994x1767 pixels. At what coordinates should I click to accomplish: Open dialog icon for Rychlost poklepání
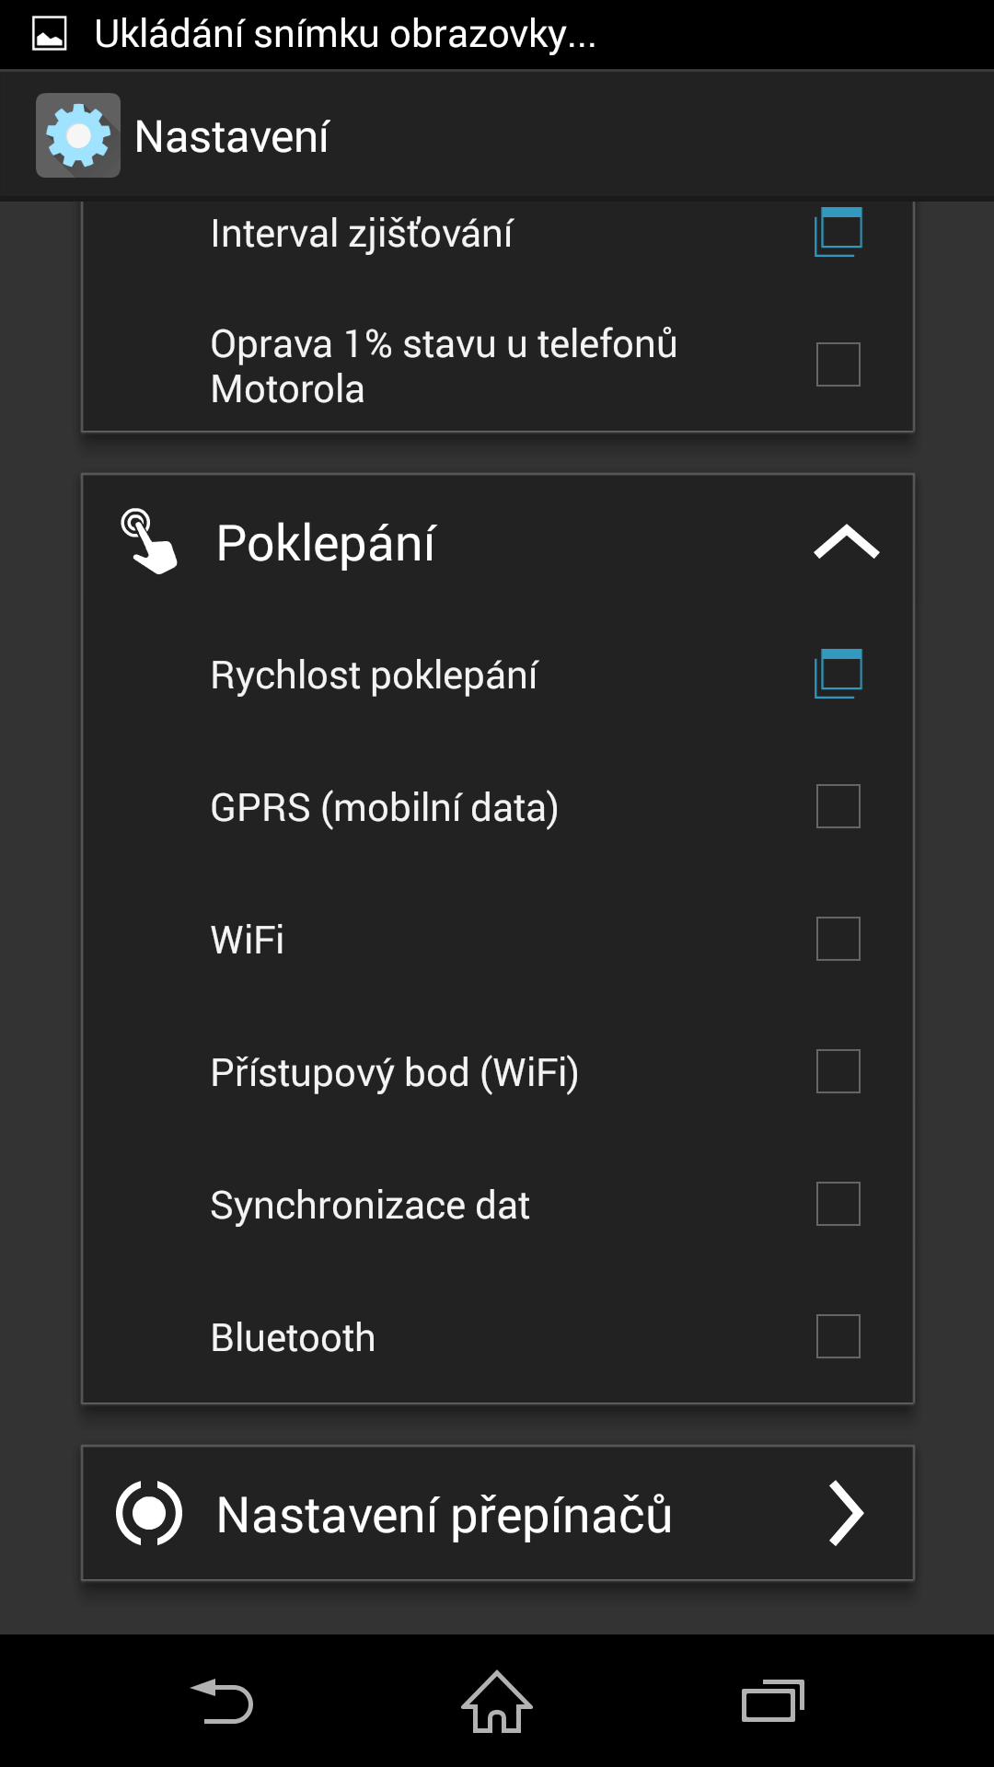point(838,674)
